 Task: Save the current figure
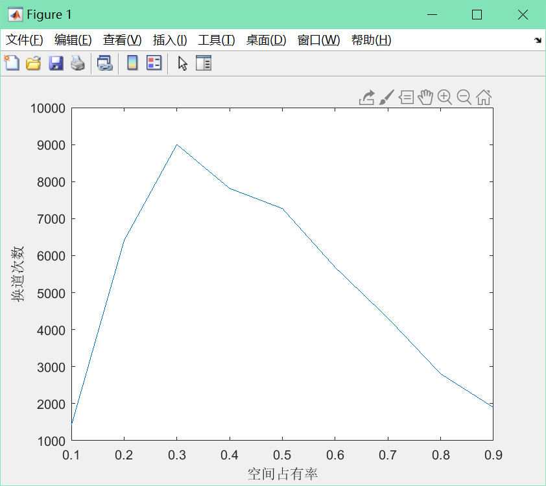coord(55,63)
